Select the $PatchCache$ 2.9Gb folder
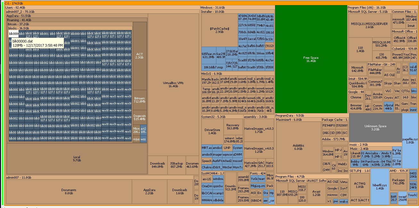The image size is (419, 208). (219, 30)
